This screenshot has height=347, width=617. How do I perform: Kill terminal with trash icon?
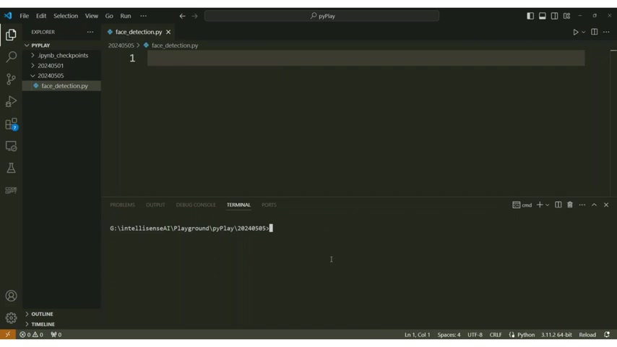(x=570, y=205)
